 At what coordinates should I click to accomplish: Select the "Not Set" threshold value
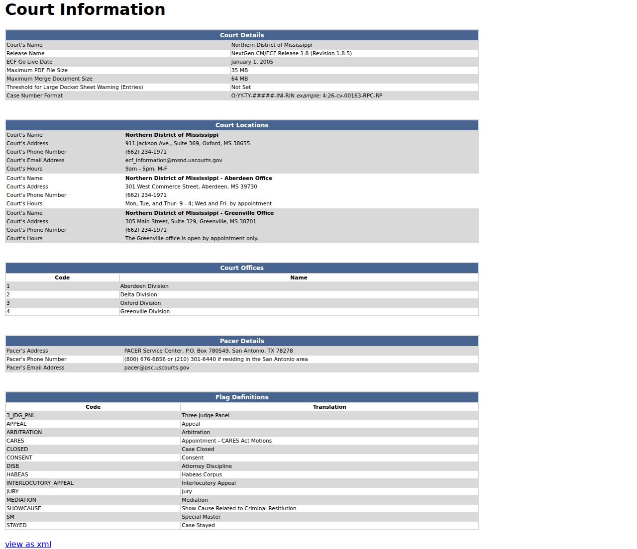(241, 87)
